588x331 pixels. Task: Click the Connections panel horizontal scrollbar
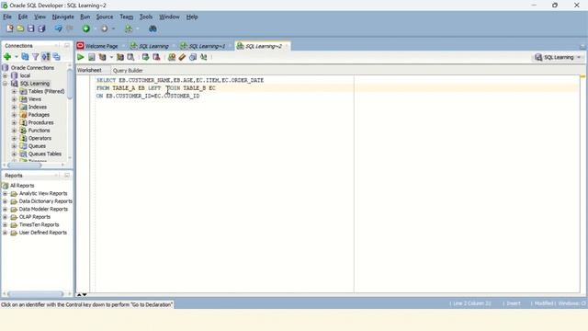coord(25,165)
